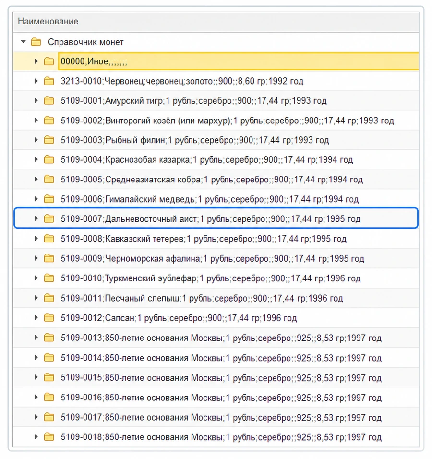Click the Справочник монет folder icon
Screen dimensions: 432x459
point(36,42)
